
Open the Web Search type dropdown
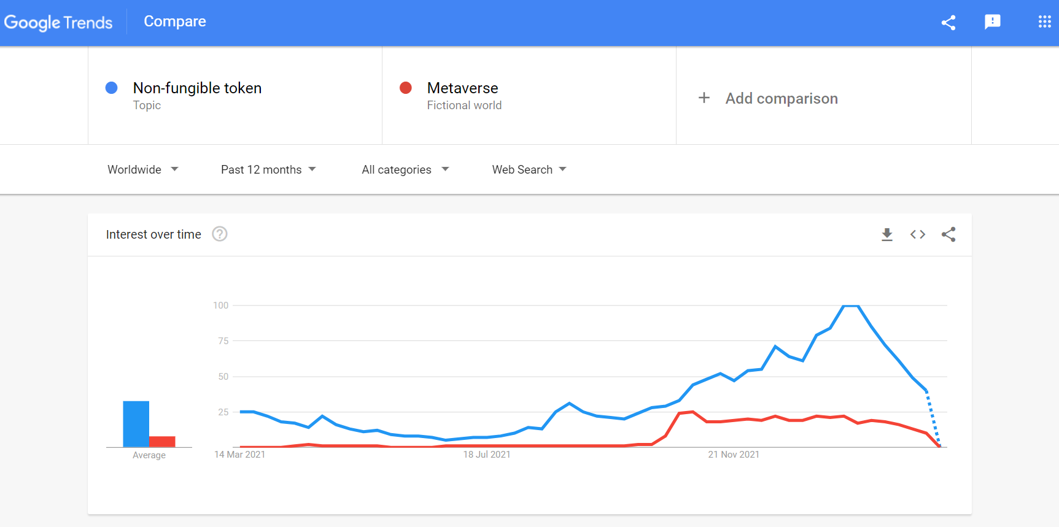click(529, 169)
